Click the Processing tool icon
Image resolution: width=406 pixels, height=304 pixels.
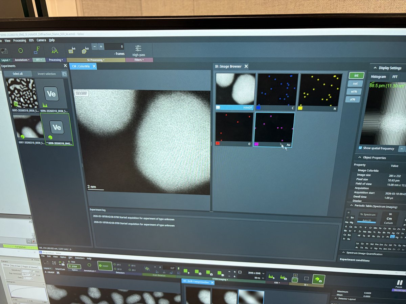[54, 50]
